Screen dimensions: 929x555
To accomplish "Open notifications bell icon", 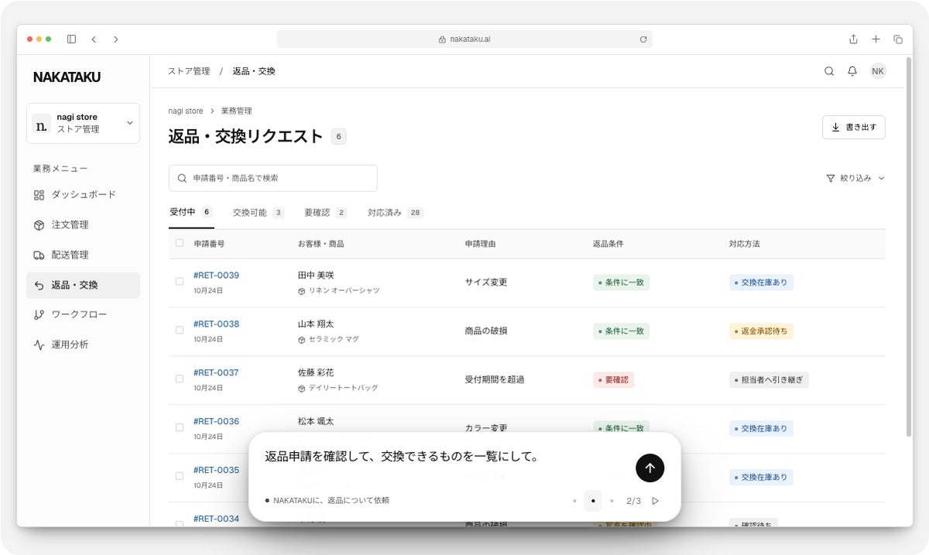I will tap(852, 71).
